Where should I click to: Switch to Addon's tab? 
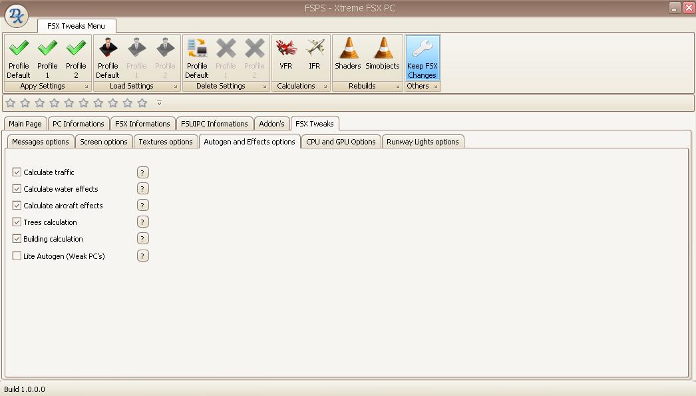point(271,124)
